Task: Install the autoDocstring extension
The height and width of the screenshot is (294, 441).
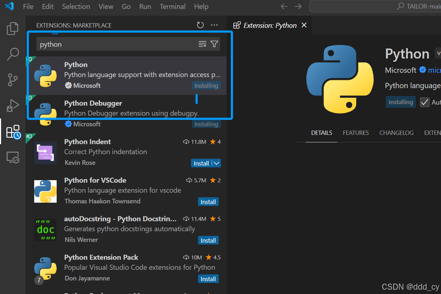Action: (208, 240)
